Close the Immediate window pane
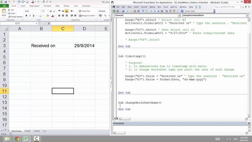The image size is (252, 142). coord(249,123)
